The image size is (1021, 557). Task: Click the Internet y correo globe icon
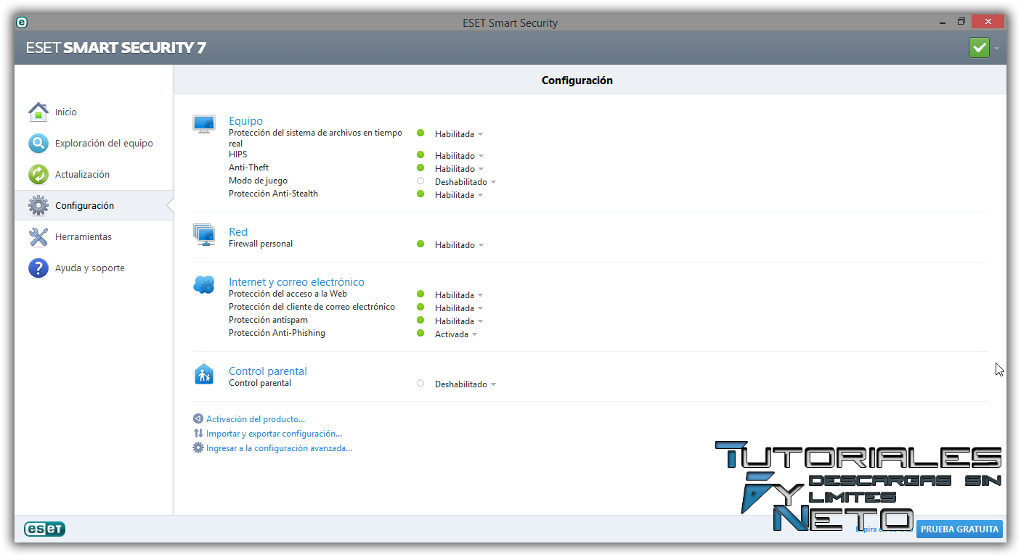pos(204,285)
